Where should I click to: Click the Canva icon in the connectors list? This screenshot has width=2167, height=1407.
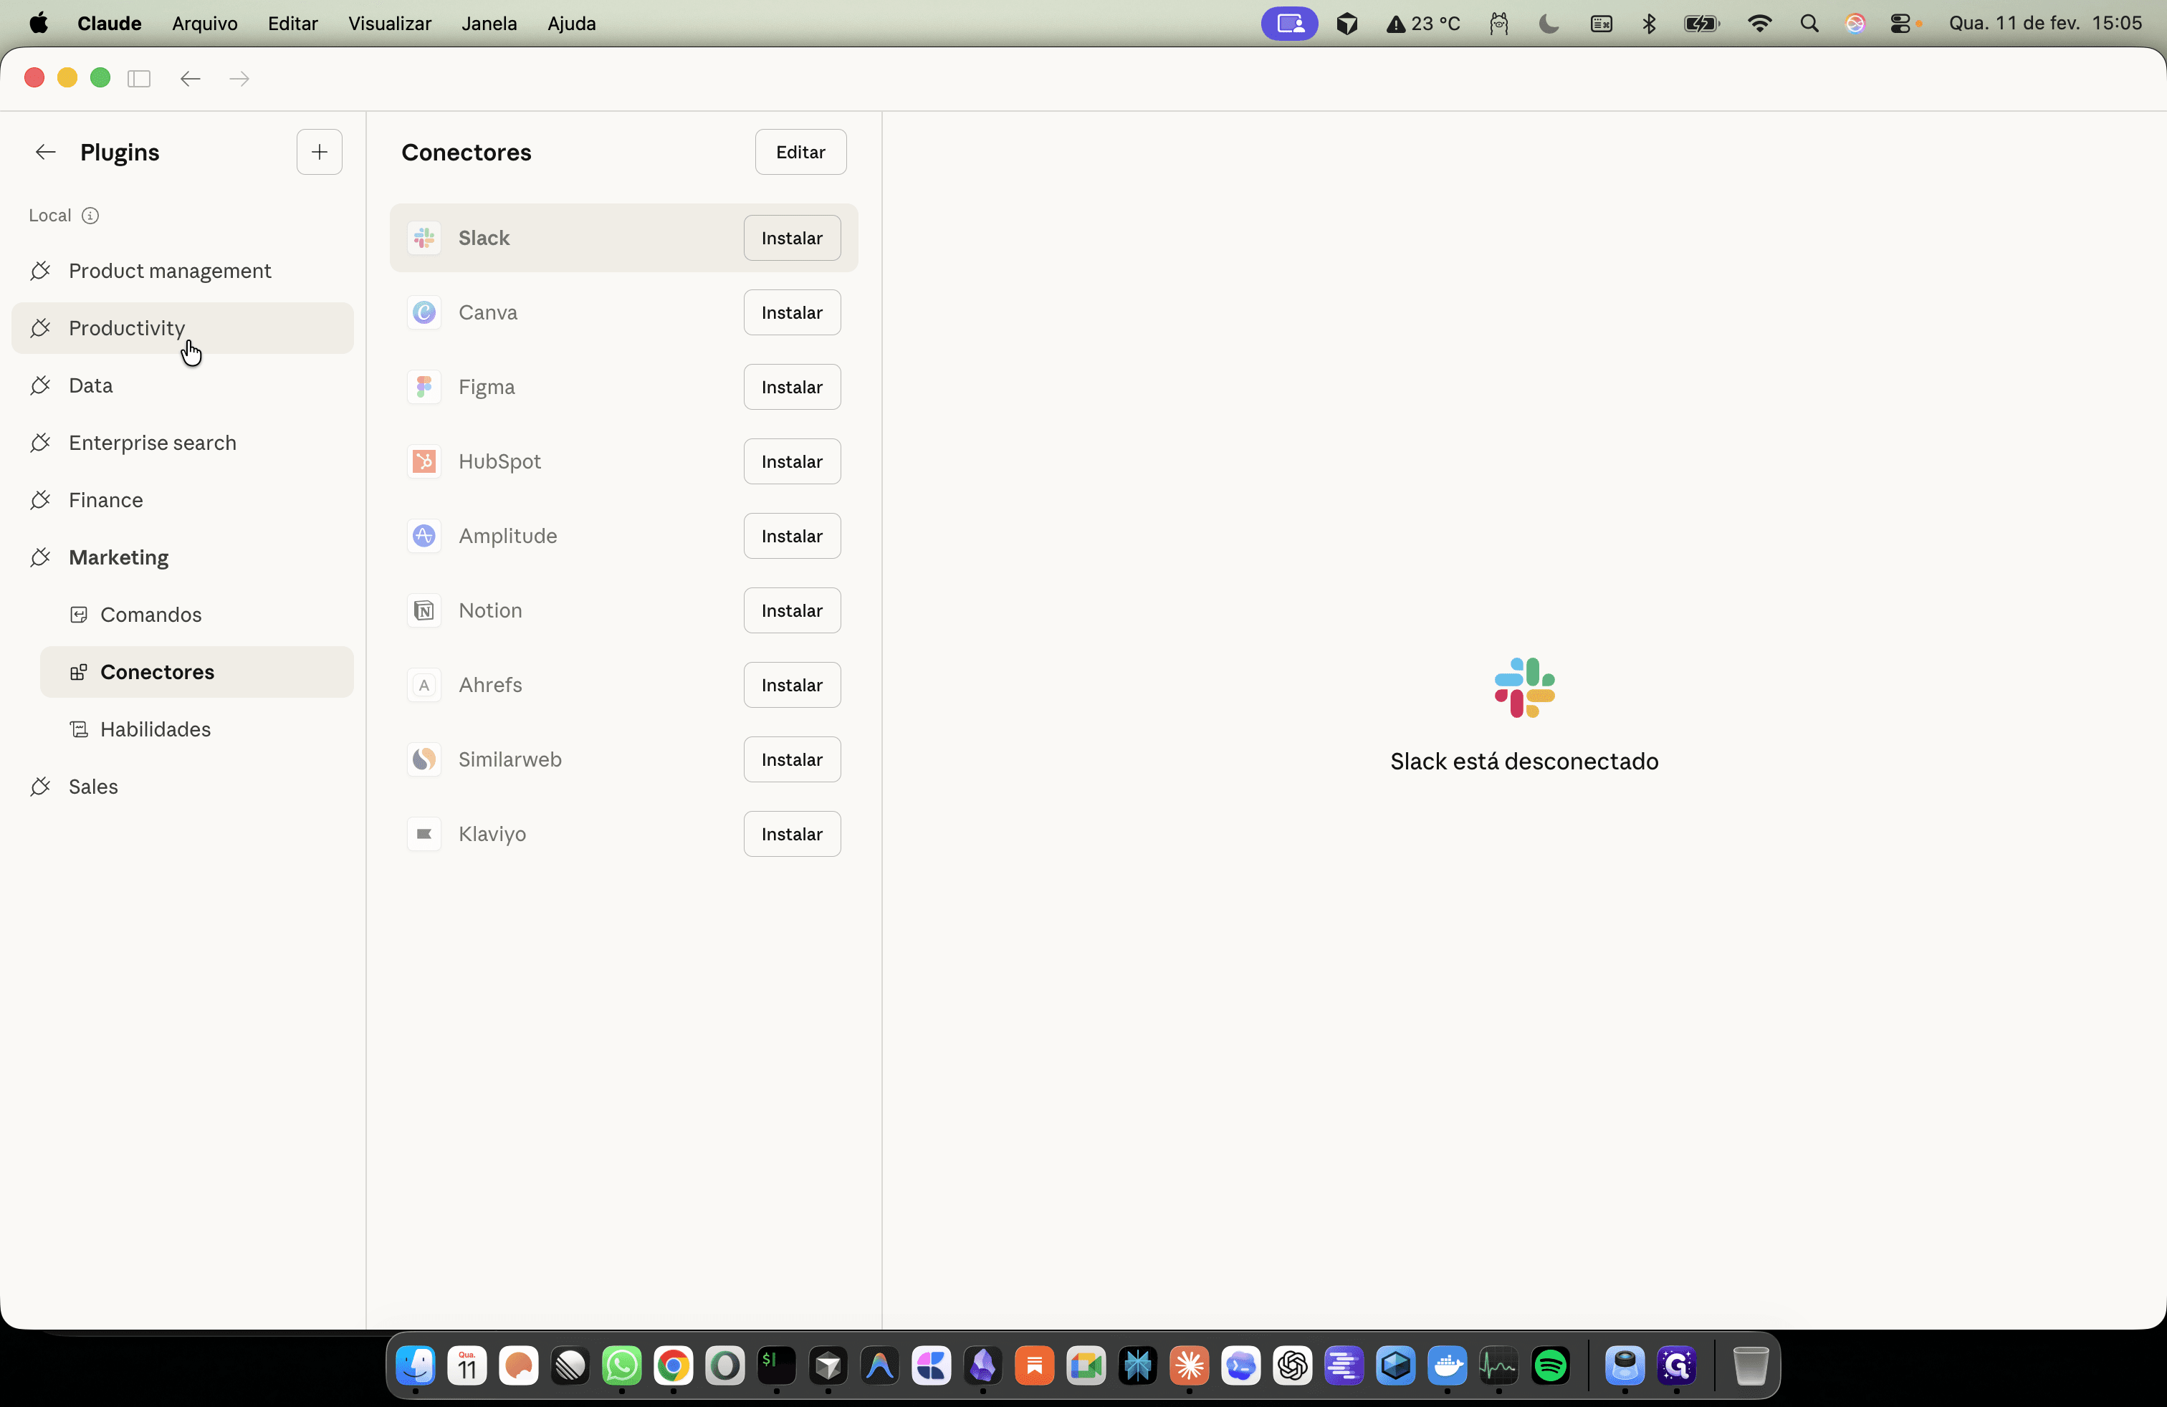(424, 312)
